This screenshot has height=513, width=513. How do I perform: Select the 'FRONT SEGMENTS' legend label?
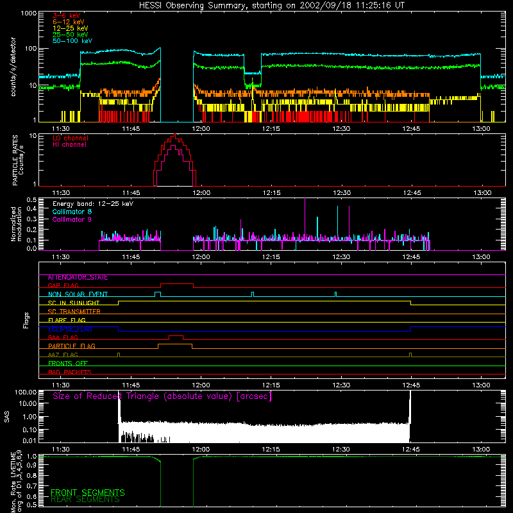tap(88, 492)
